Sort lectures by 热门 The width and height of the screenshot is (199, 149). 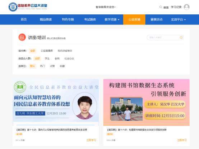(42, 66)
